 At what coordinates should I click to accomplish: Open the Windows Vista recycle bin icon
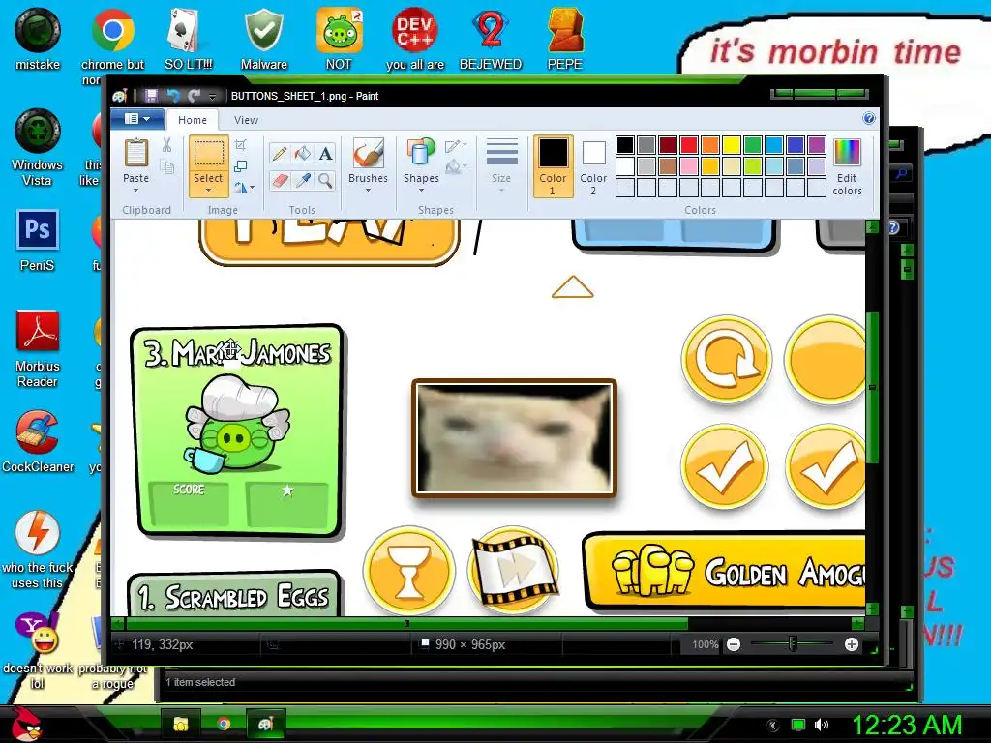[x=38, y=147]
